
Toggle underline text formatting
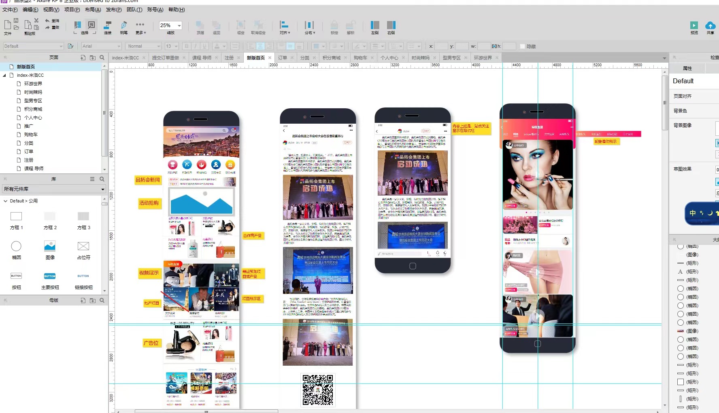pyautogui.click(x=204, y=46)
